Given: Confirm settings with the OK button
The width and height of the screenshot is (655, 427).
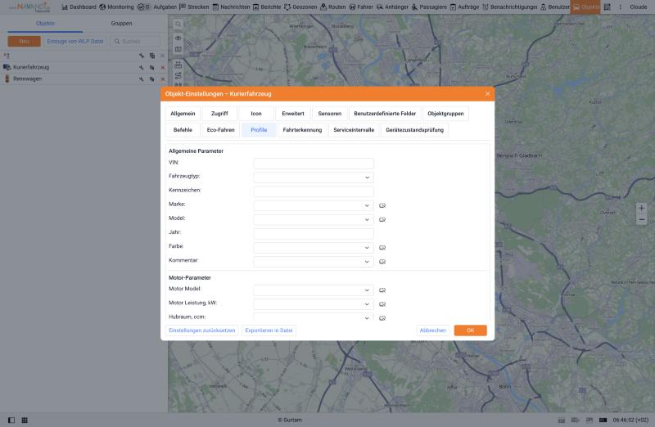Looking at the screenshot, I should (x=470, y=330).
